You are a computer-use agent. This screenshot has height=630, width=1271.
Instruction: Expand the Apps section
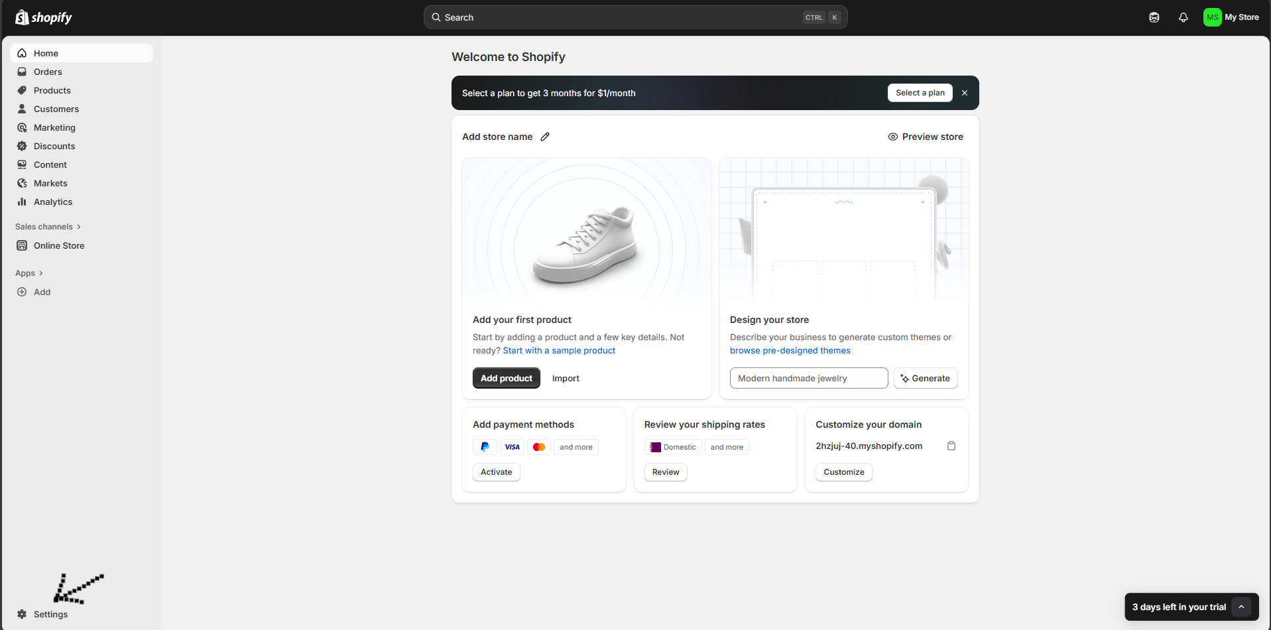point(29,273)
